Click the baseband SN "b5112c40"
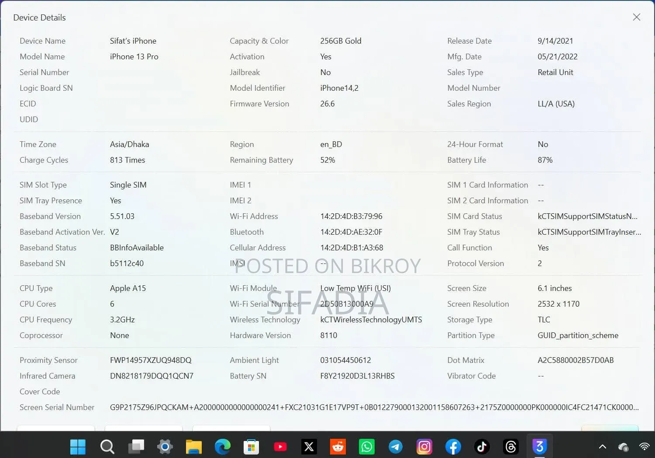Viewport: 655px width, 458px height. point(127,263)
